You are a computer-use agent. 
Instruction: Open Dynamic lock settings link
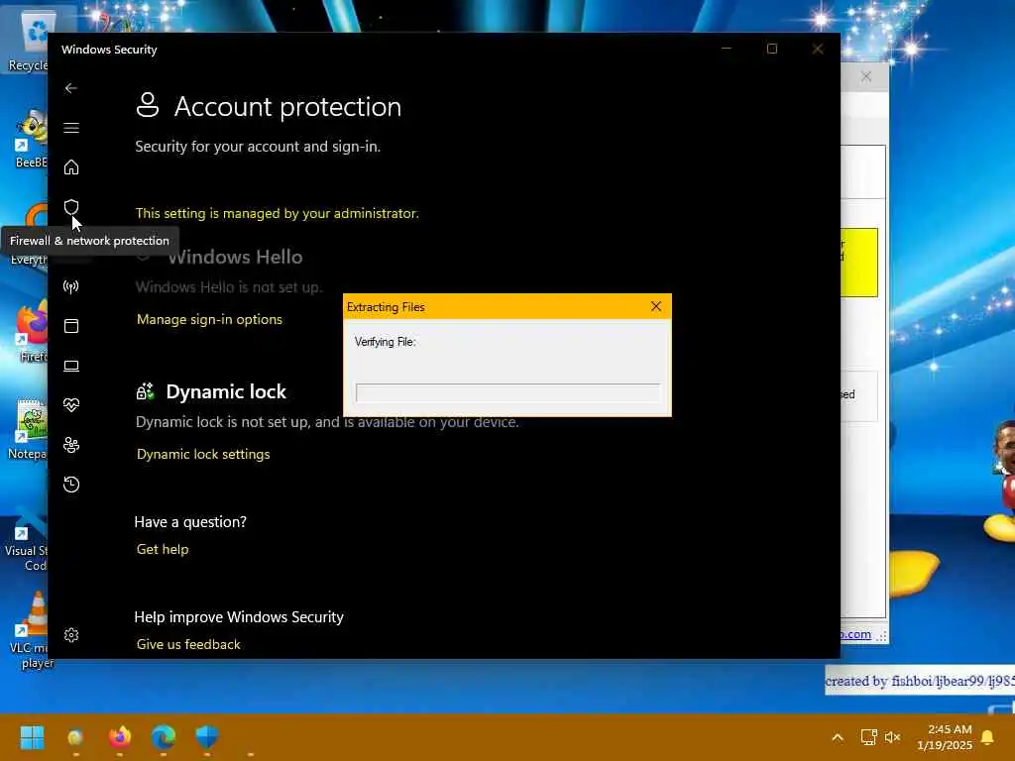tap(203, 454)
